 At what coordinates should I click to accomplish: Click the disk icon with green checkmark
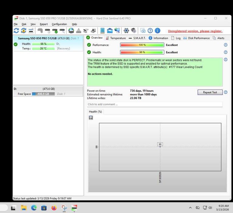pyautogui.click(x=55, y=31)
